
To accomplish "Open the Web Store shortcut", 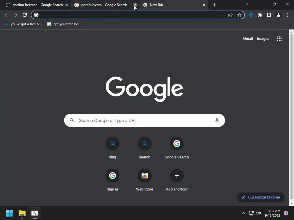I will click(x=145, y=180).
